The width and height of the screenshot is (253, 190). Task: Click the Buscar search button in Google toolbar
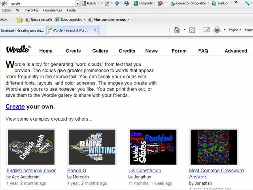pyautogui.click(x=89, y=3)
